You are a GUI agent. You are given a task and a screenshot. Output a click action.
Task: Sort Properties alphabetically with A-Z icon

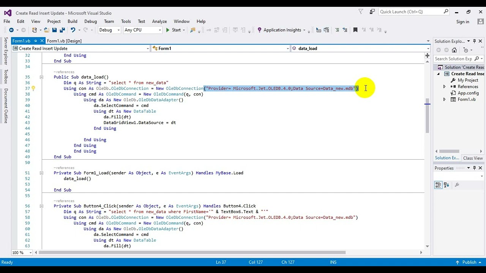tap(447, 185)
